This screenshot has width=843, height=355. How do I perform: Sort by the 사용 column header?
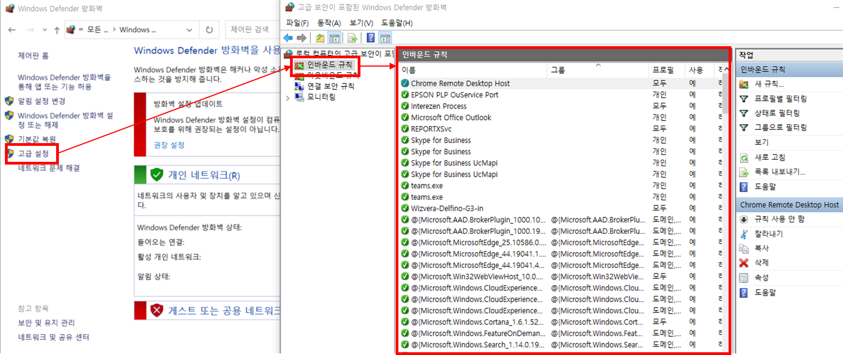[699, 70]
